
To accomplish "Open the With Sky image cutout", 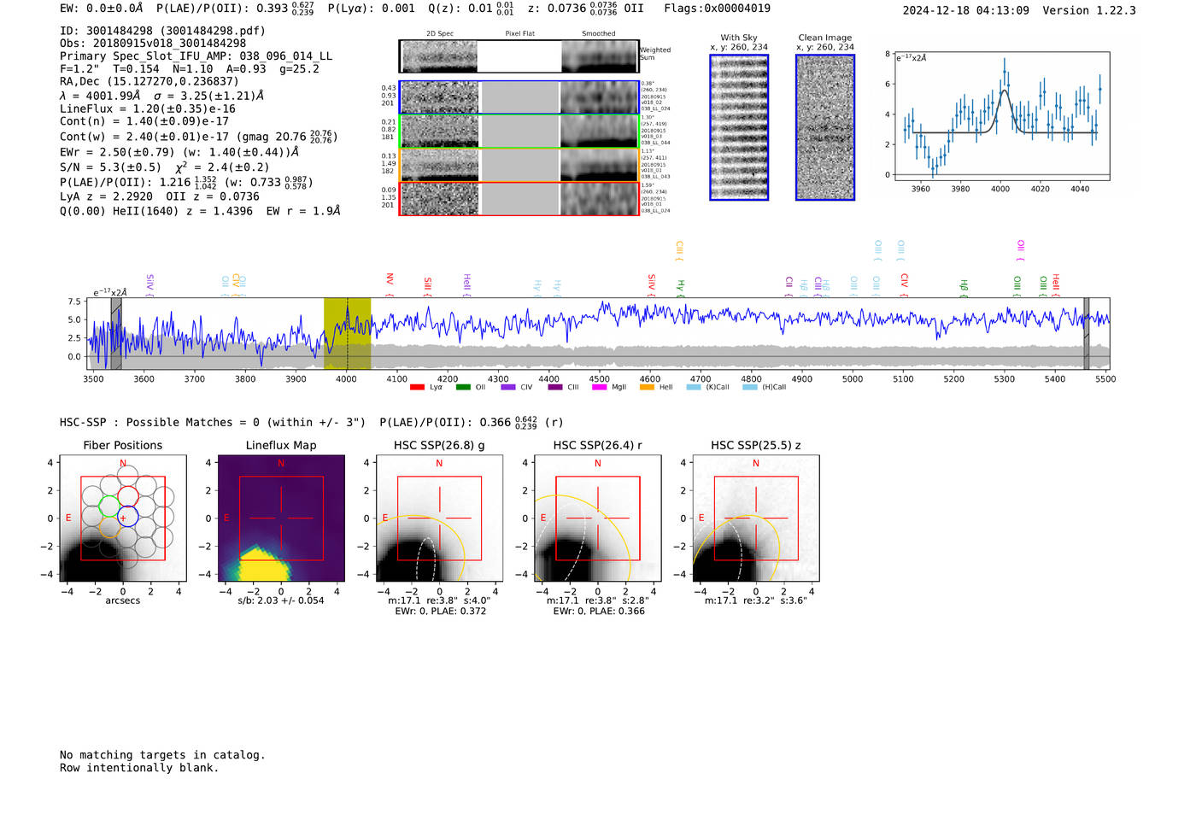I will click(739, 127).
